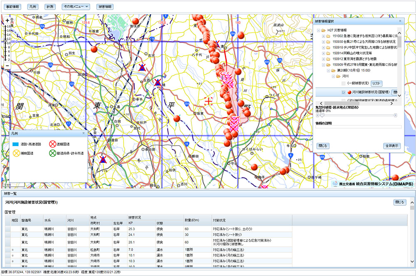The height and width of the screenshot is (276, 416).
Task: Open the その他メニュー dropdown
Action: (76, 7)
